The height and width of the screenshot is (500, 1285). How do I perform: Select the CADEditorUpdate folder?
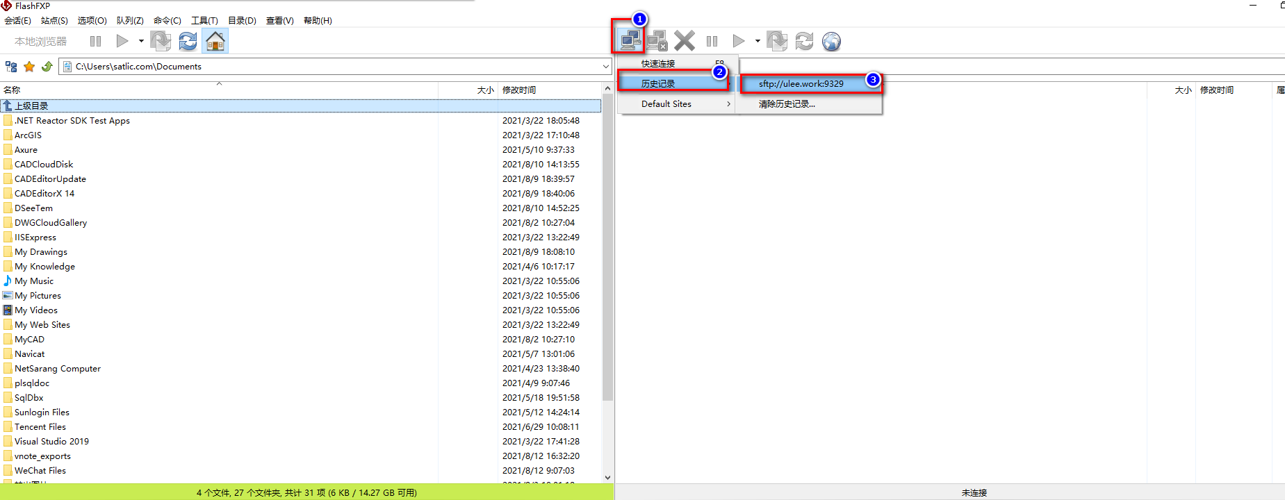(x=50, y=179)
